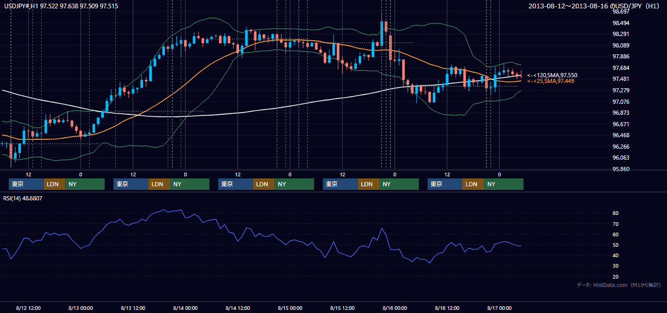
Task: Click the RSI scale value 70
Action: pyautogui.click(x=615, y=224)
